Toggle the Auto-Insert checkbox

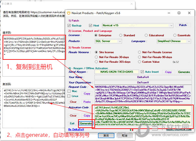142,72
